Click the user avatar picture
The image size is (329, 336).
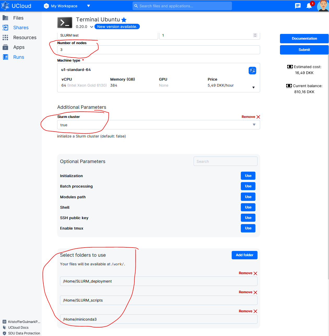pos(323,6)
